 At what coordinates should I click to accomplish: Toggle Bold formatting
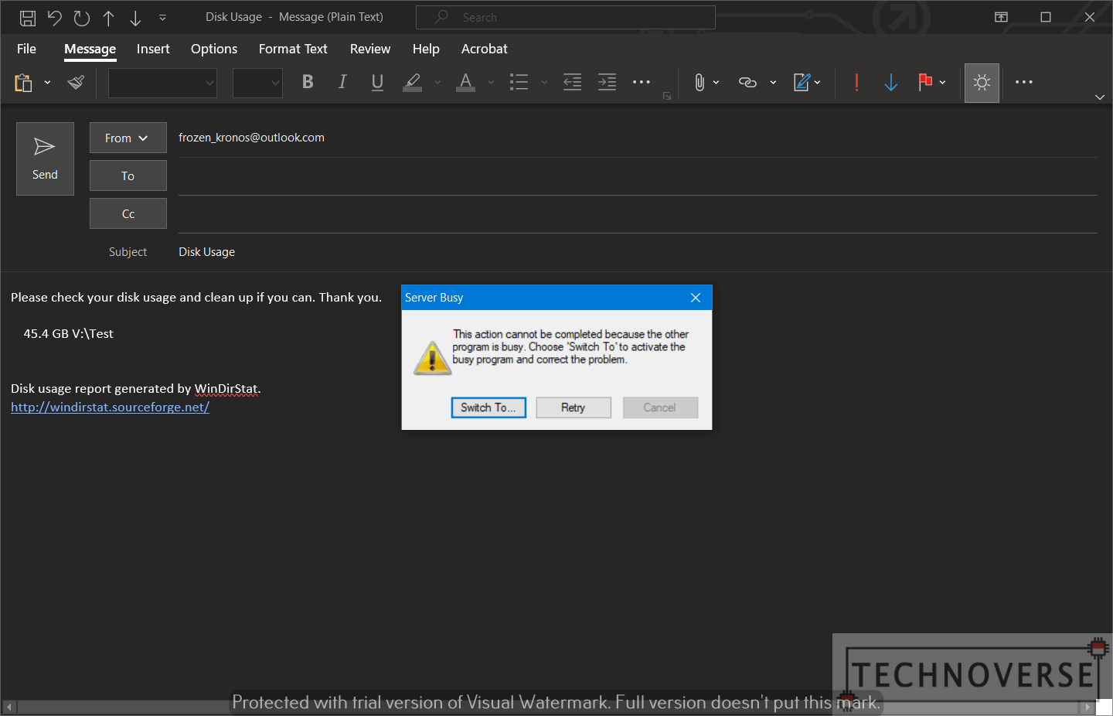click(308, 82)
